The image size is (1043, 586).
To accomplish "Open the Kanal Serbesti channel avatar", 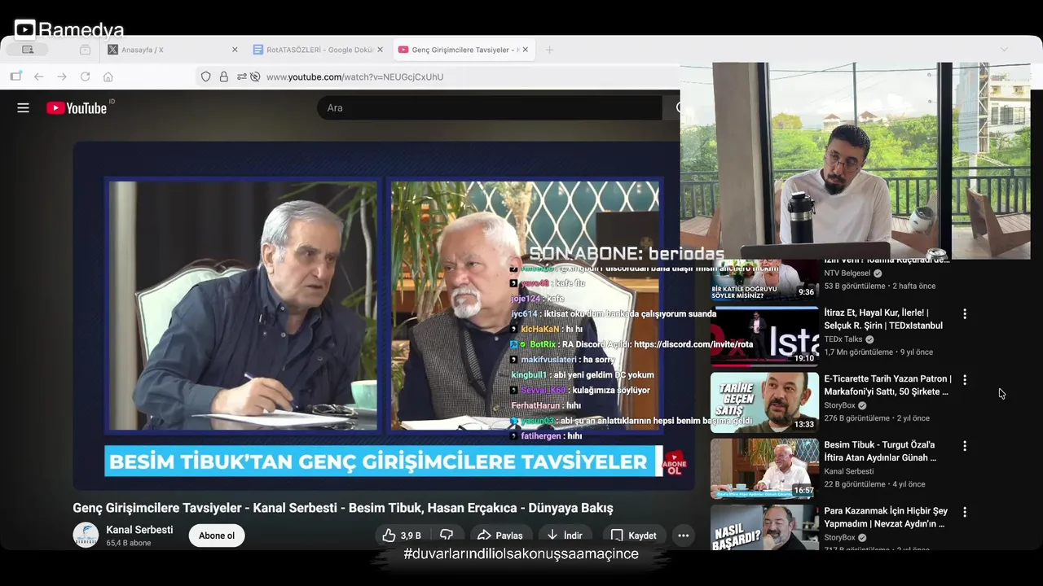I will 86,536.
